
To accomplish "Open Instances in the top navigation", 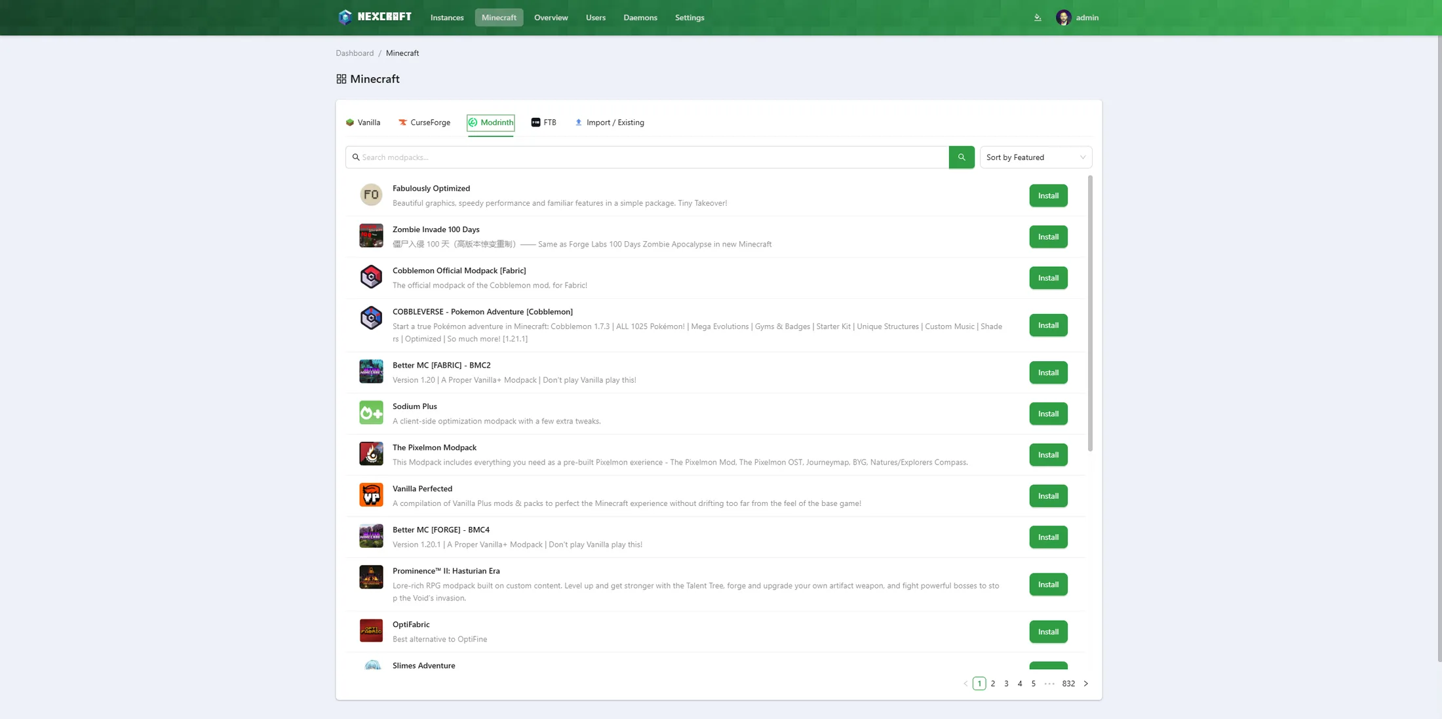I will coord(447,18).
